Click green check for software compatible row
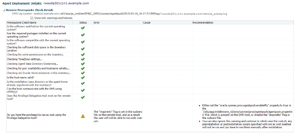The height and width of the screenshot is (133, 294). pyautogui.click(x=83, y=42)
